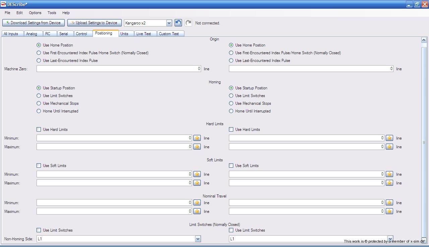Open the Kangaroo x2 device dropdown
The height and width of the screenshot is (247, 429).
(169, 23)
